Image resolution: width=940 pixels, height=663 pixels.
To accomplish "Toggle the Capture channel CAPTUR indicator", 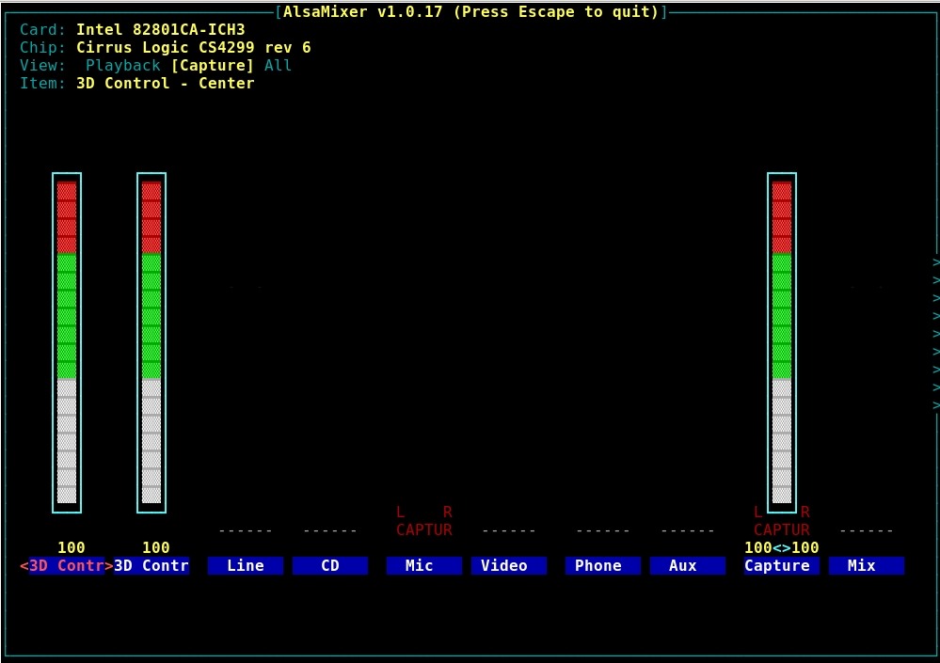I will point(782,530).
